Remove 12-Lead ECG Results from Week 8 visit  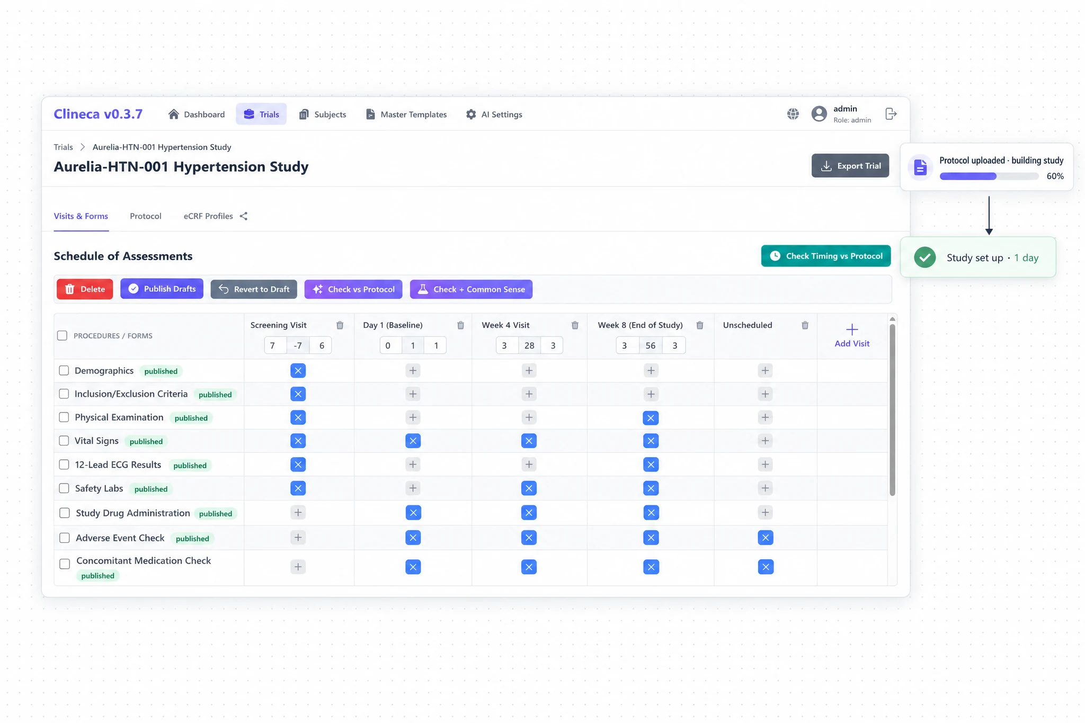click(x=651, y=465)
